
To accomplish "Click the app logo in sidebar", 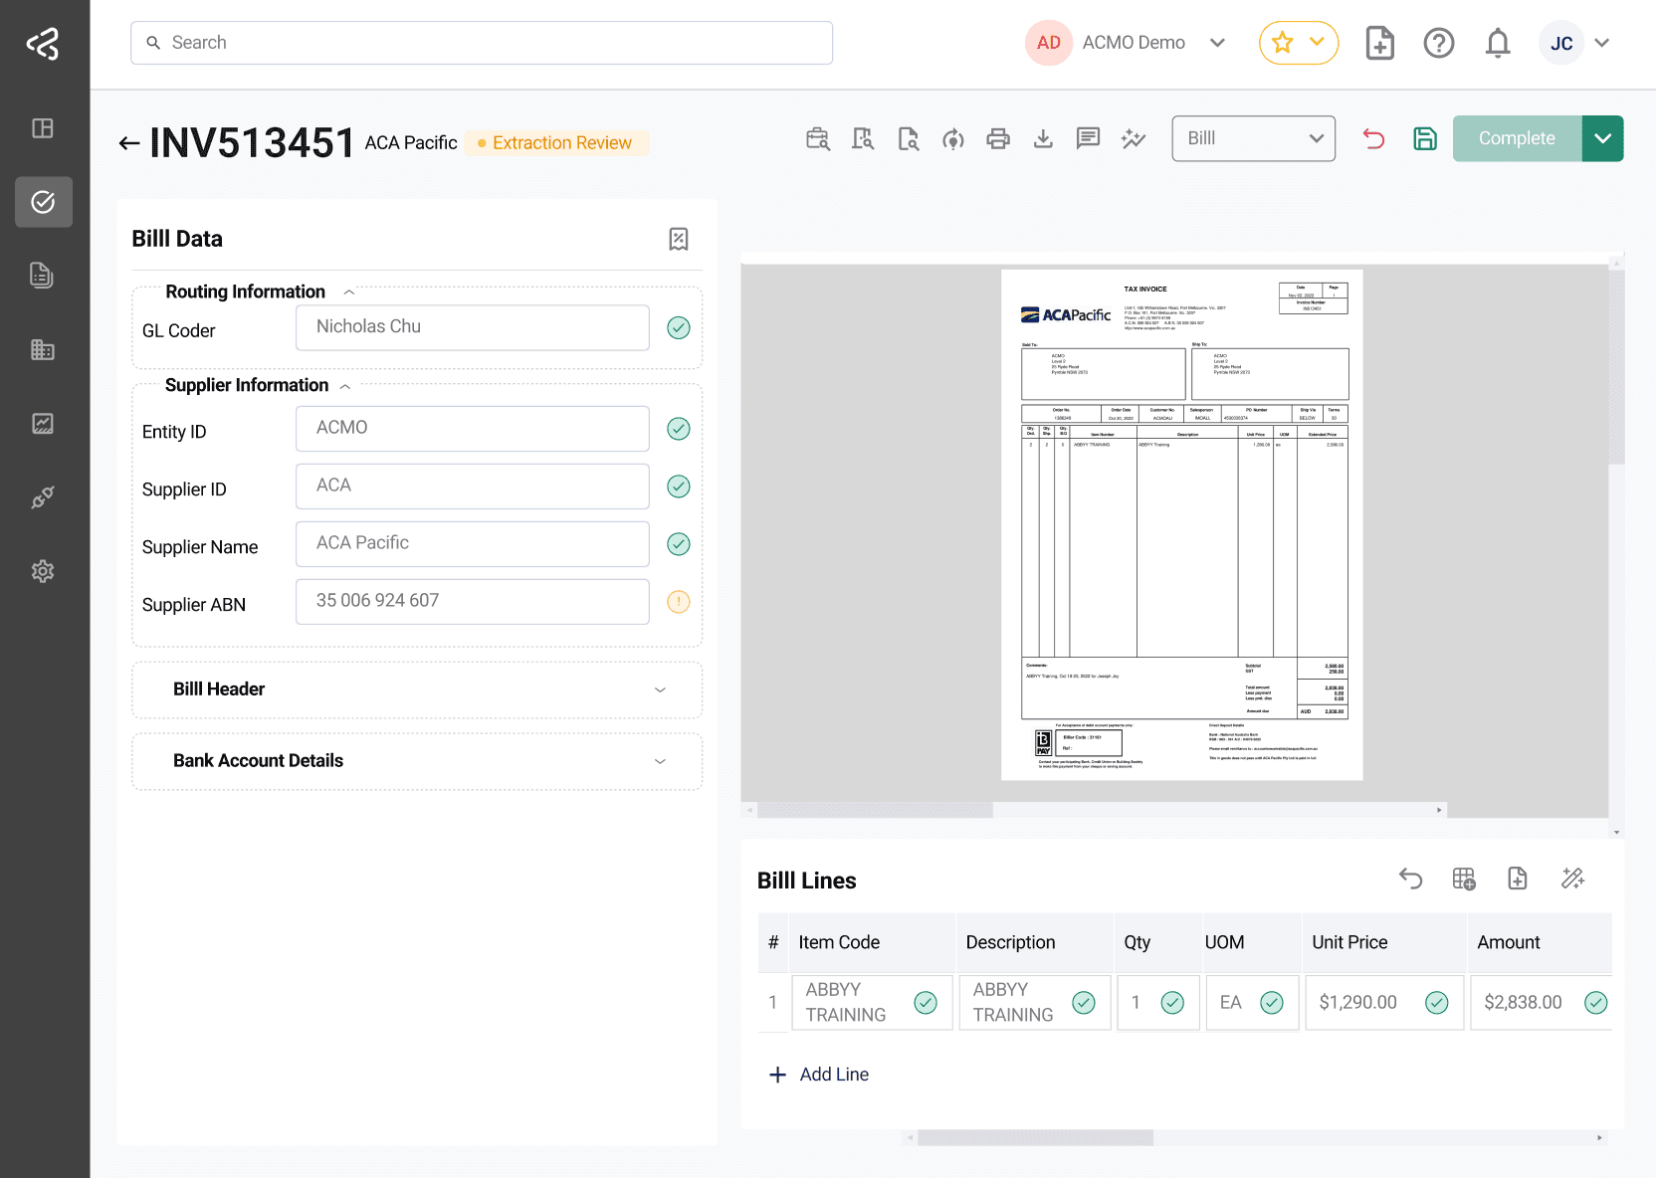I will point(43,43).
